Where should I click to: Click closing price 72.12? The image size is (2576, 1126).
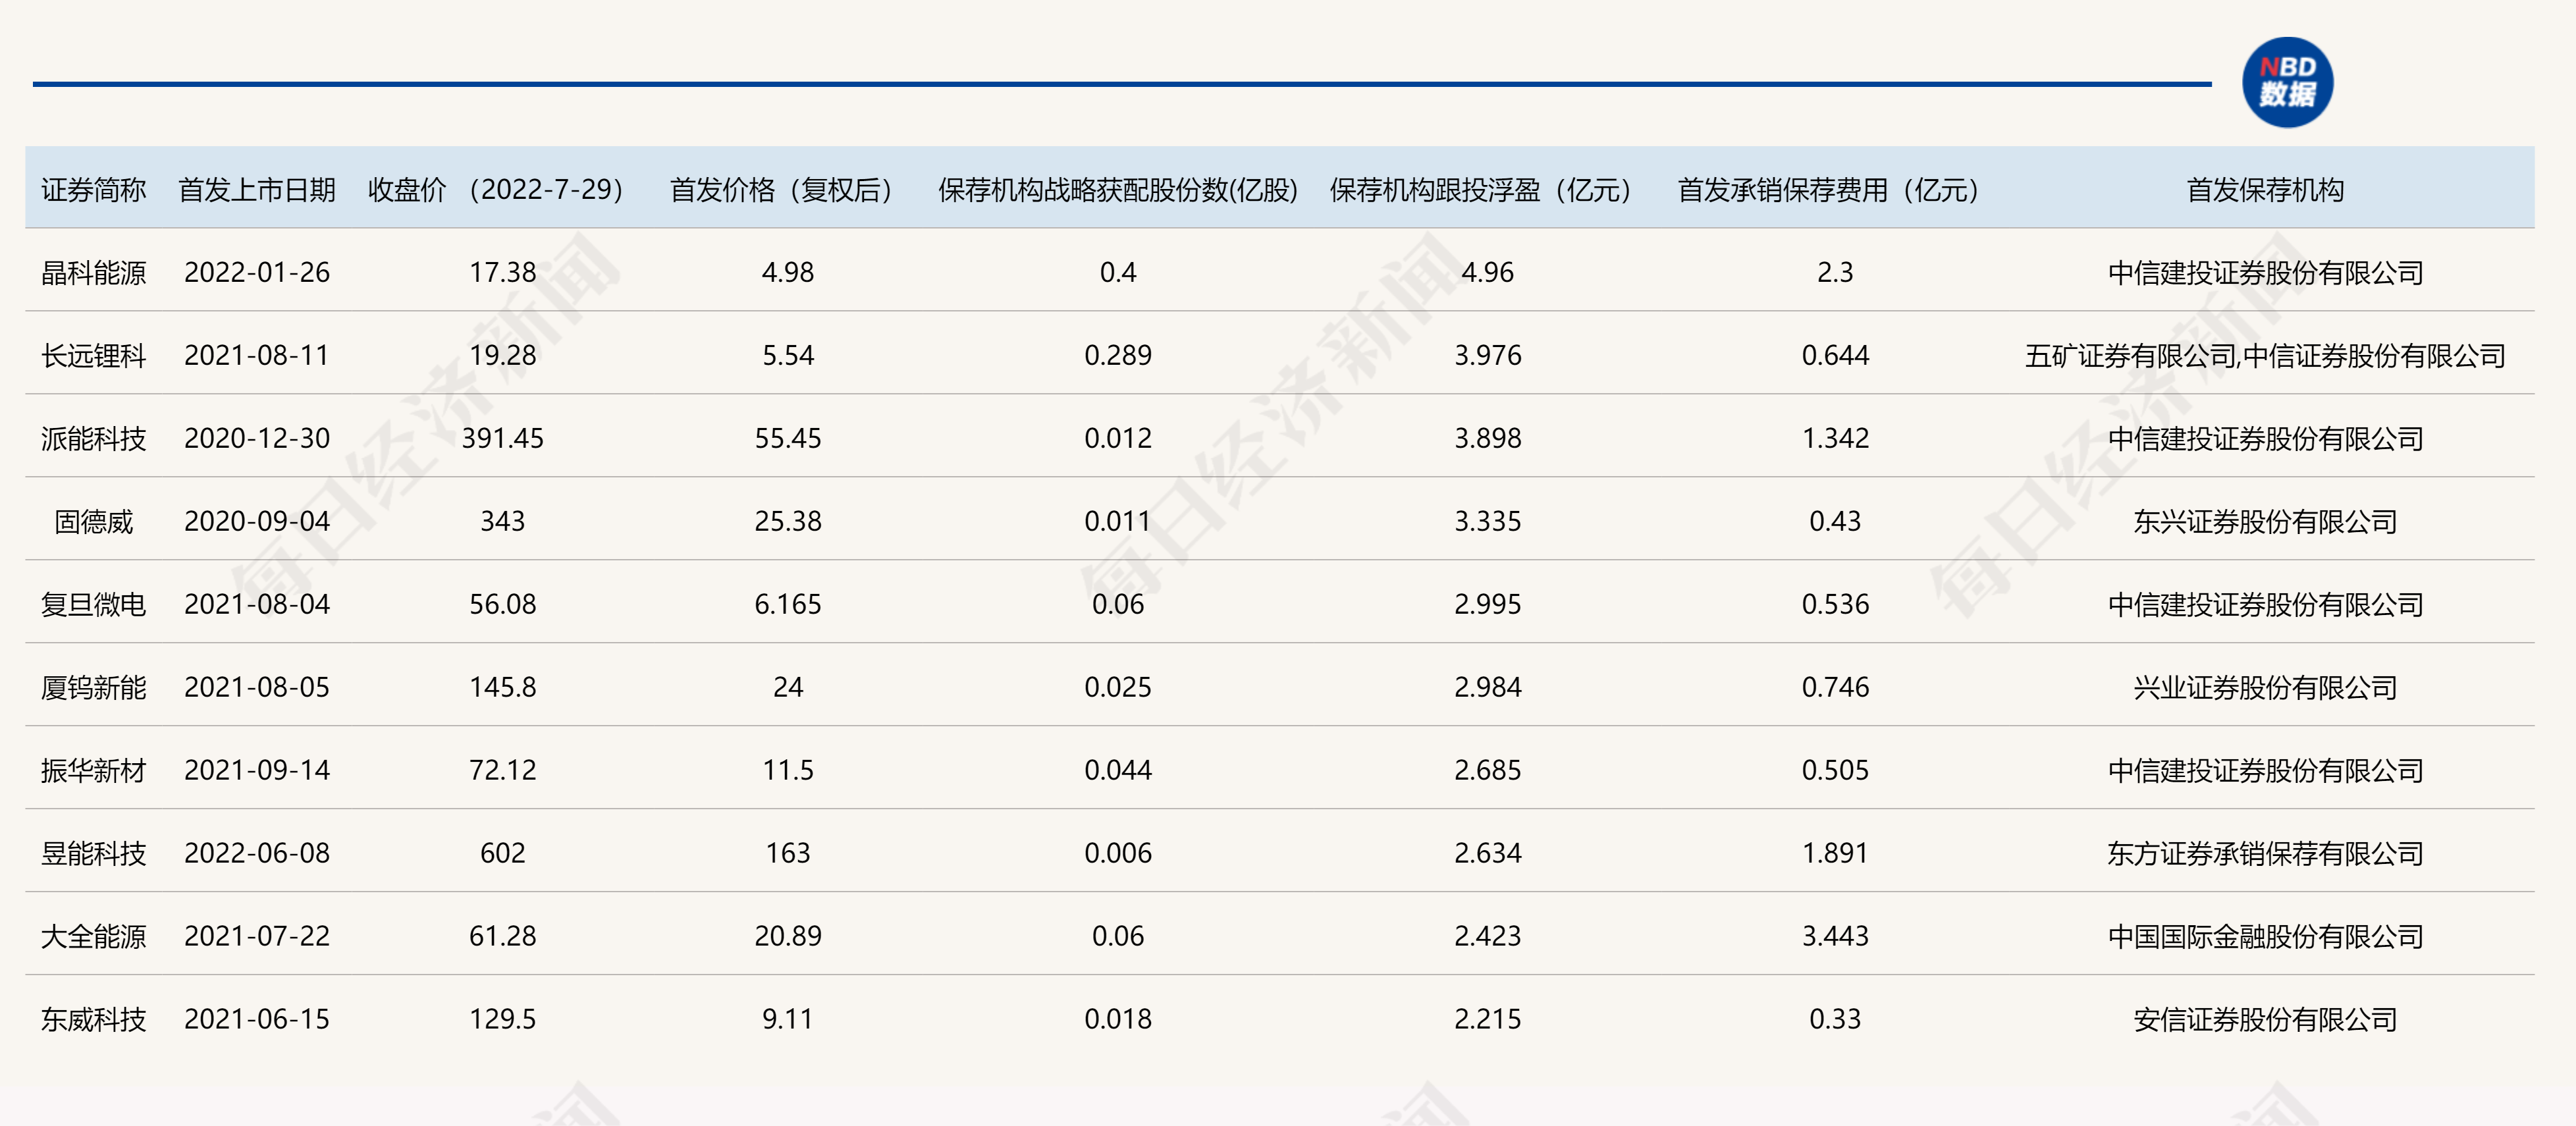tap(503, 771)
